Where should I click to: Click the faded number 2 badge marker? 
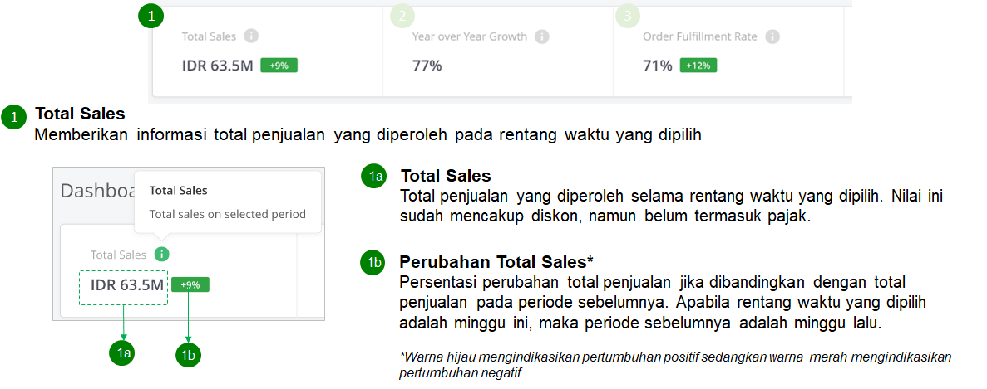402,17
